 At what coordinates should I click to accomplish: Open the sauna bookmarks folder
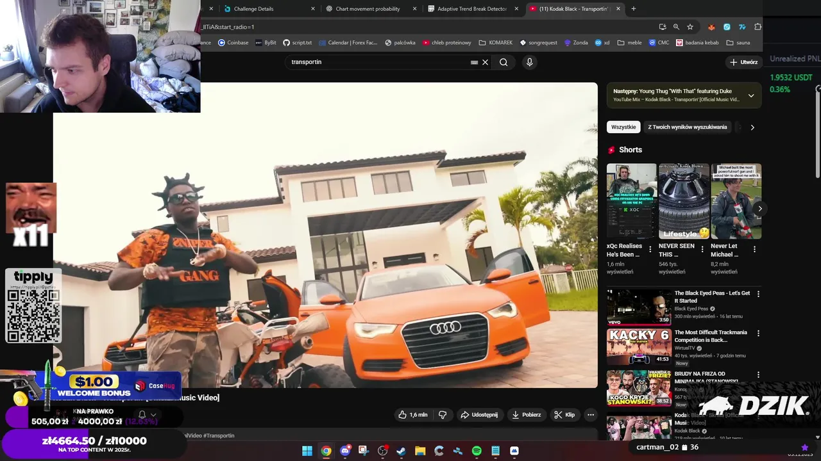pos(738,43)
